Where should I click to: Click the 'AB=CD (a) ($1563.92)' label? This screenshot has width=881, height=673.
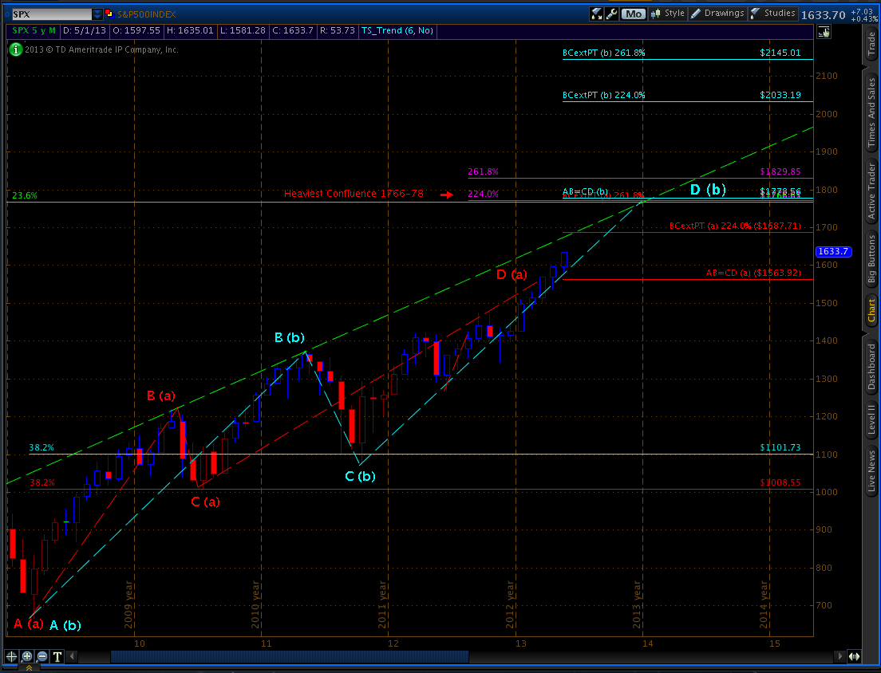pyautogui.click(x=753, y=274)
